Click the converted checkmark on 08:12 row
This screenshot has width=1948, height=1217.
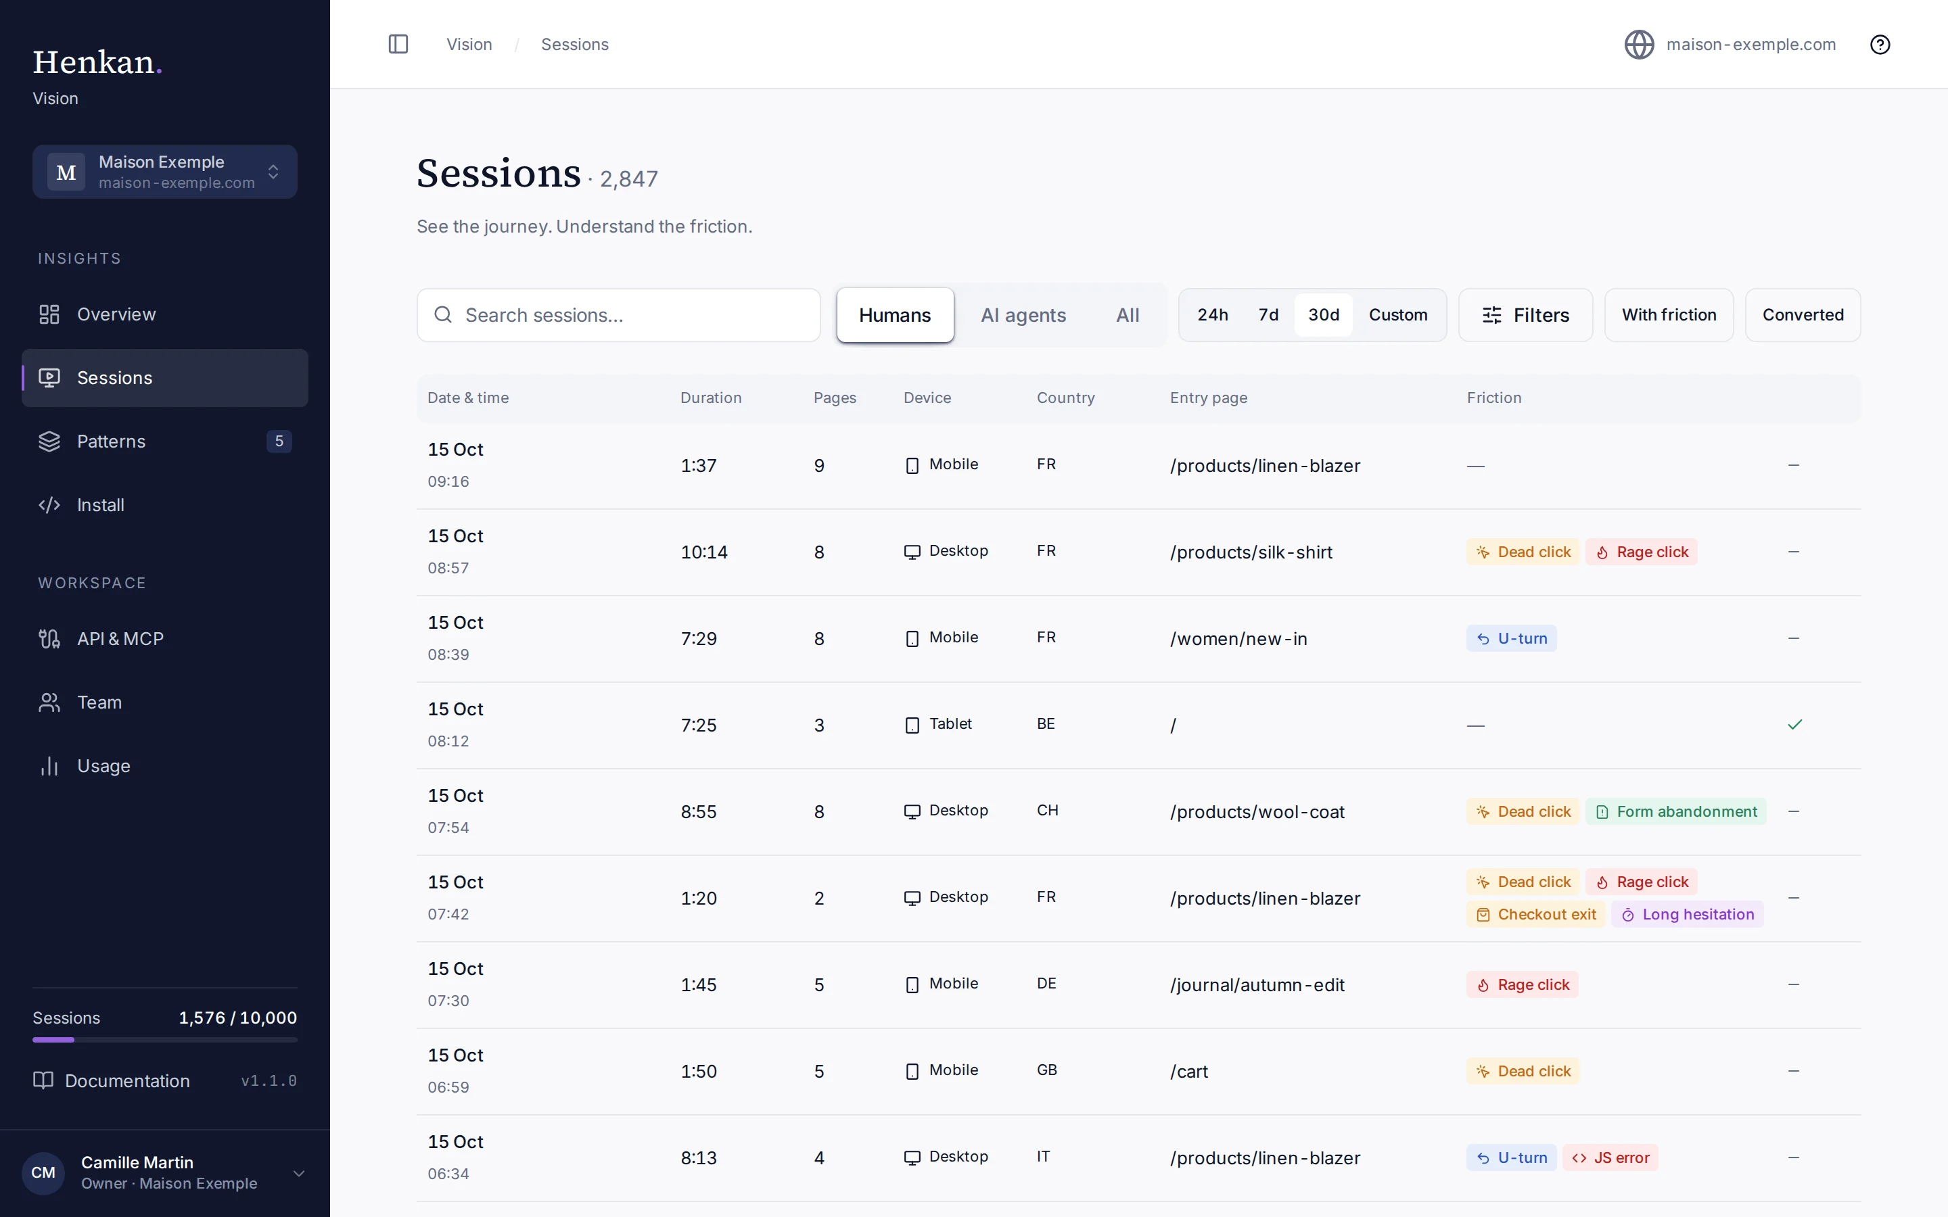click(1794, 724)
